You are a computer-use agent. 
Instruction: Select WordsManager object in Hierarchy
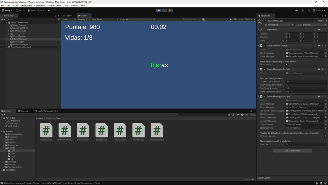20,44
